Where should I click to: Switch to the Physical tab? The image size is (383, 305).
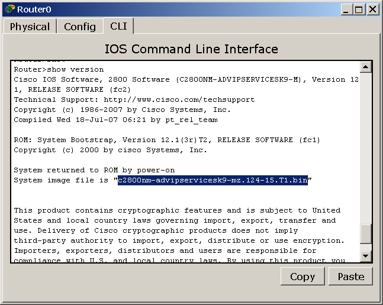pyautogui.click(x=30, y=27)
